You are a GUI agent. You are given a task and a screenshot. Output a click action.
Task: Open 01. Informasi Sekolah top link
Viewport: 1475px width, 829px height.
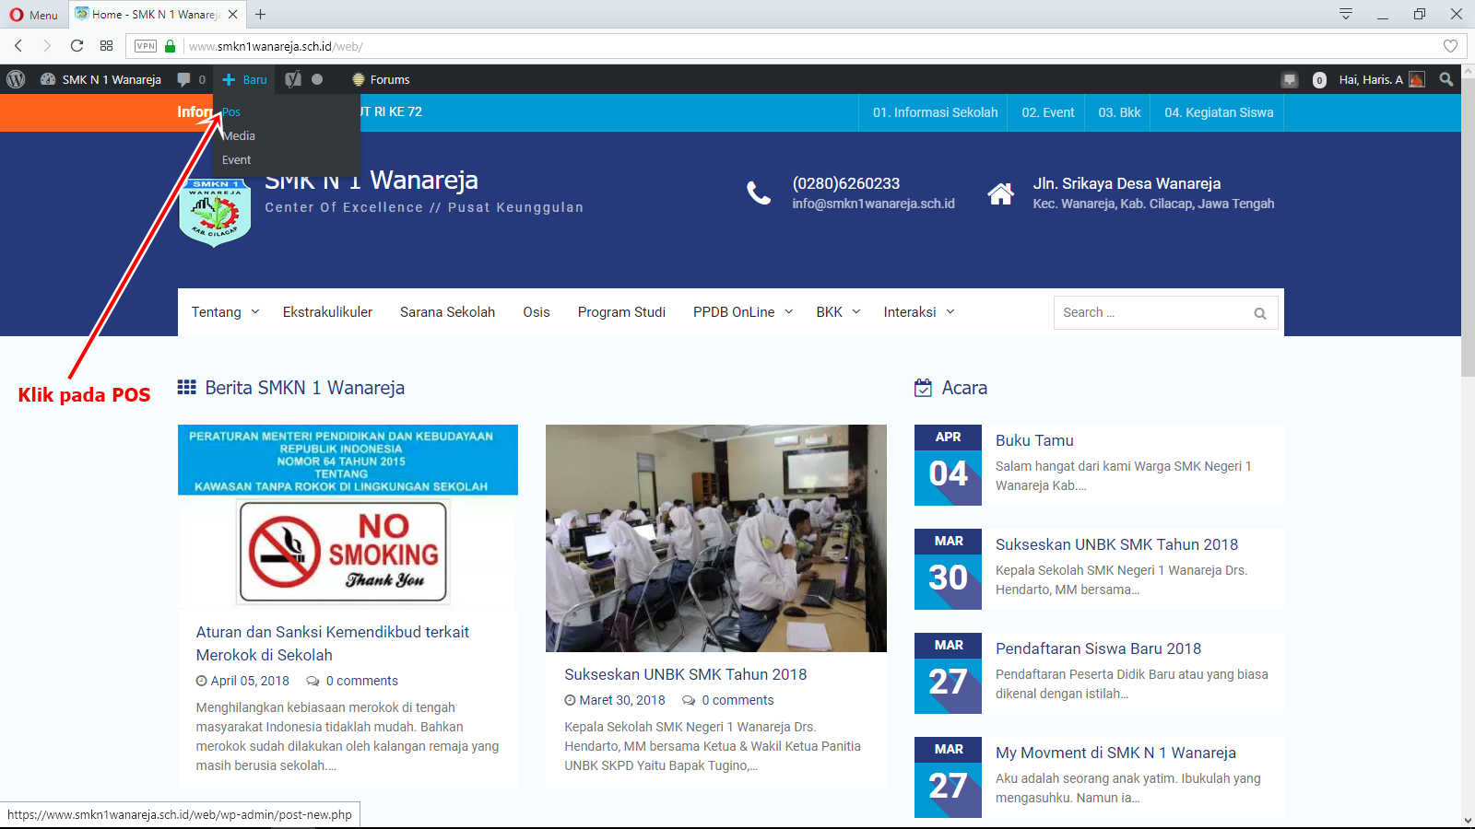(x=935, y=112)
